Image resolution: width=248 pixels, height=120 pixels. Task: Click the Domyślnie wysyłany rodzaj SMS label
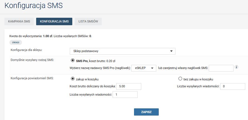click(32, 60)
